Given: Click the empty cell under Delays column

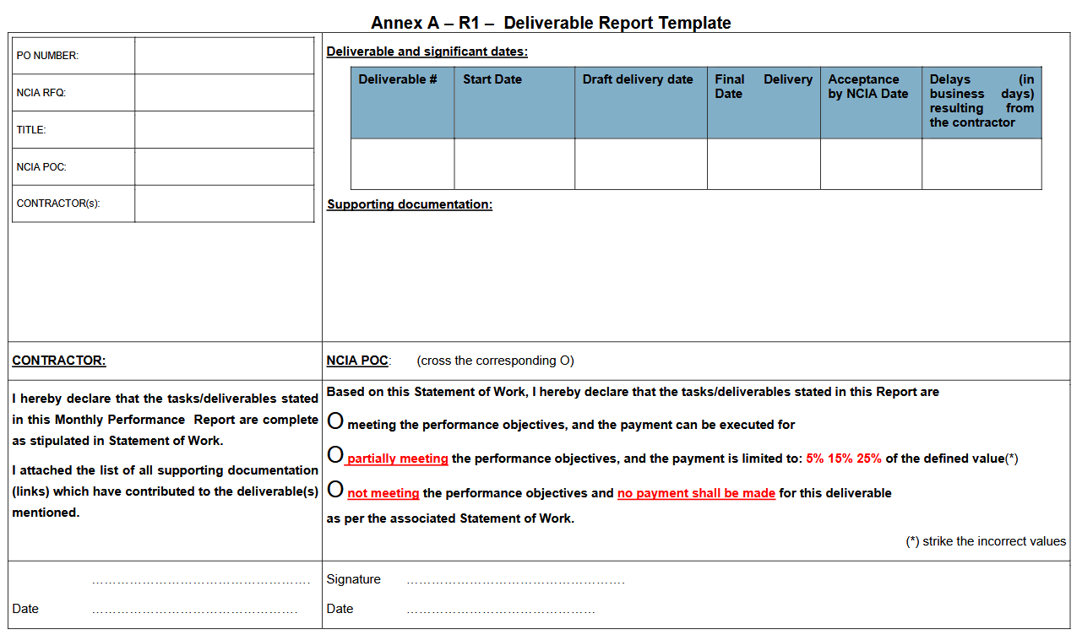Looking at the screenshot, I should (x=981, y=164).
